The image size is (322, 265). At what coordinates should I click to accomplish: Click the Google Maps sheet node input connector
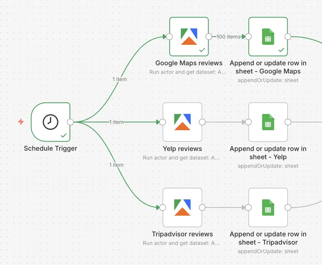pyautogui.click(x=248, y=37)
